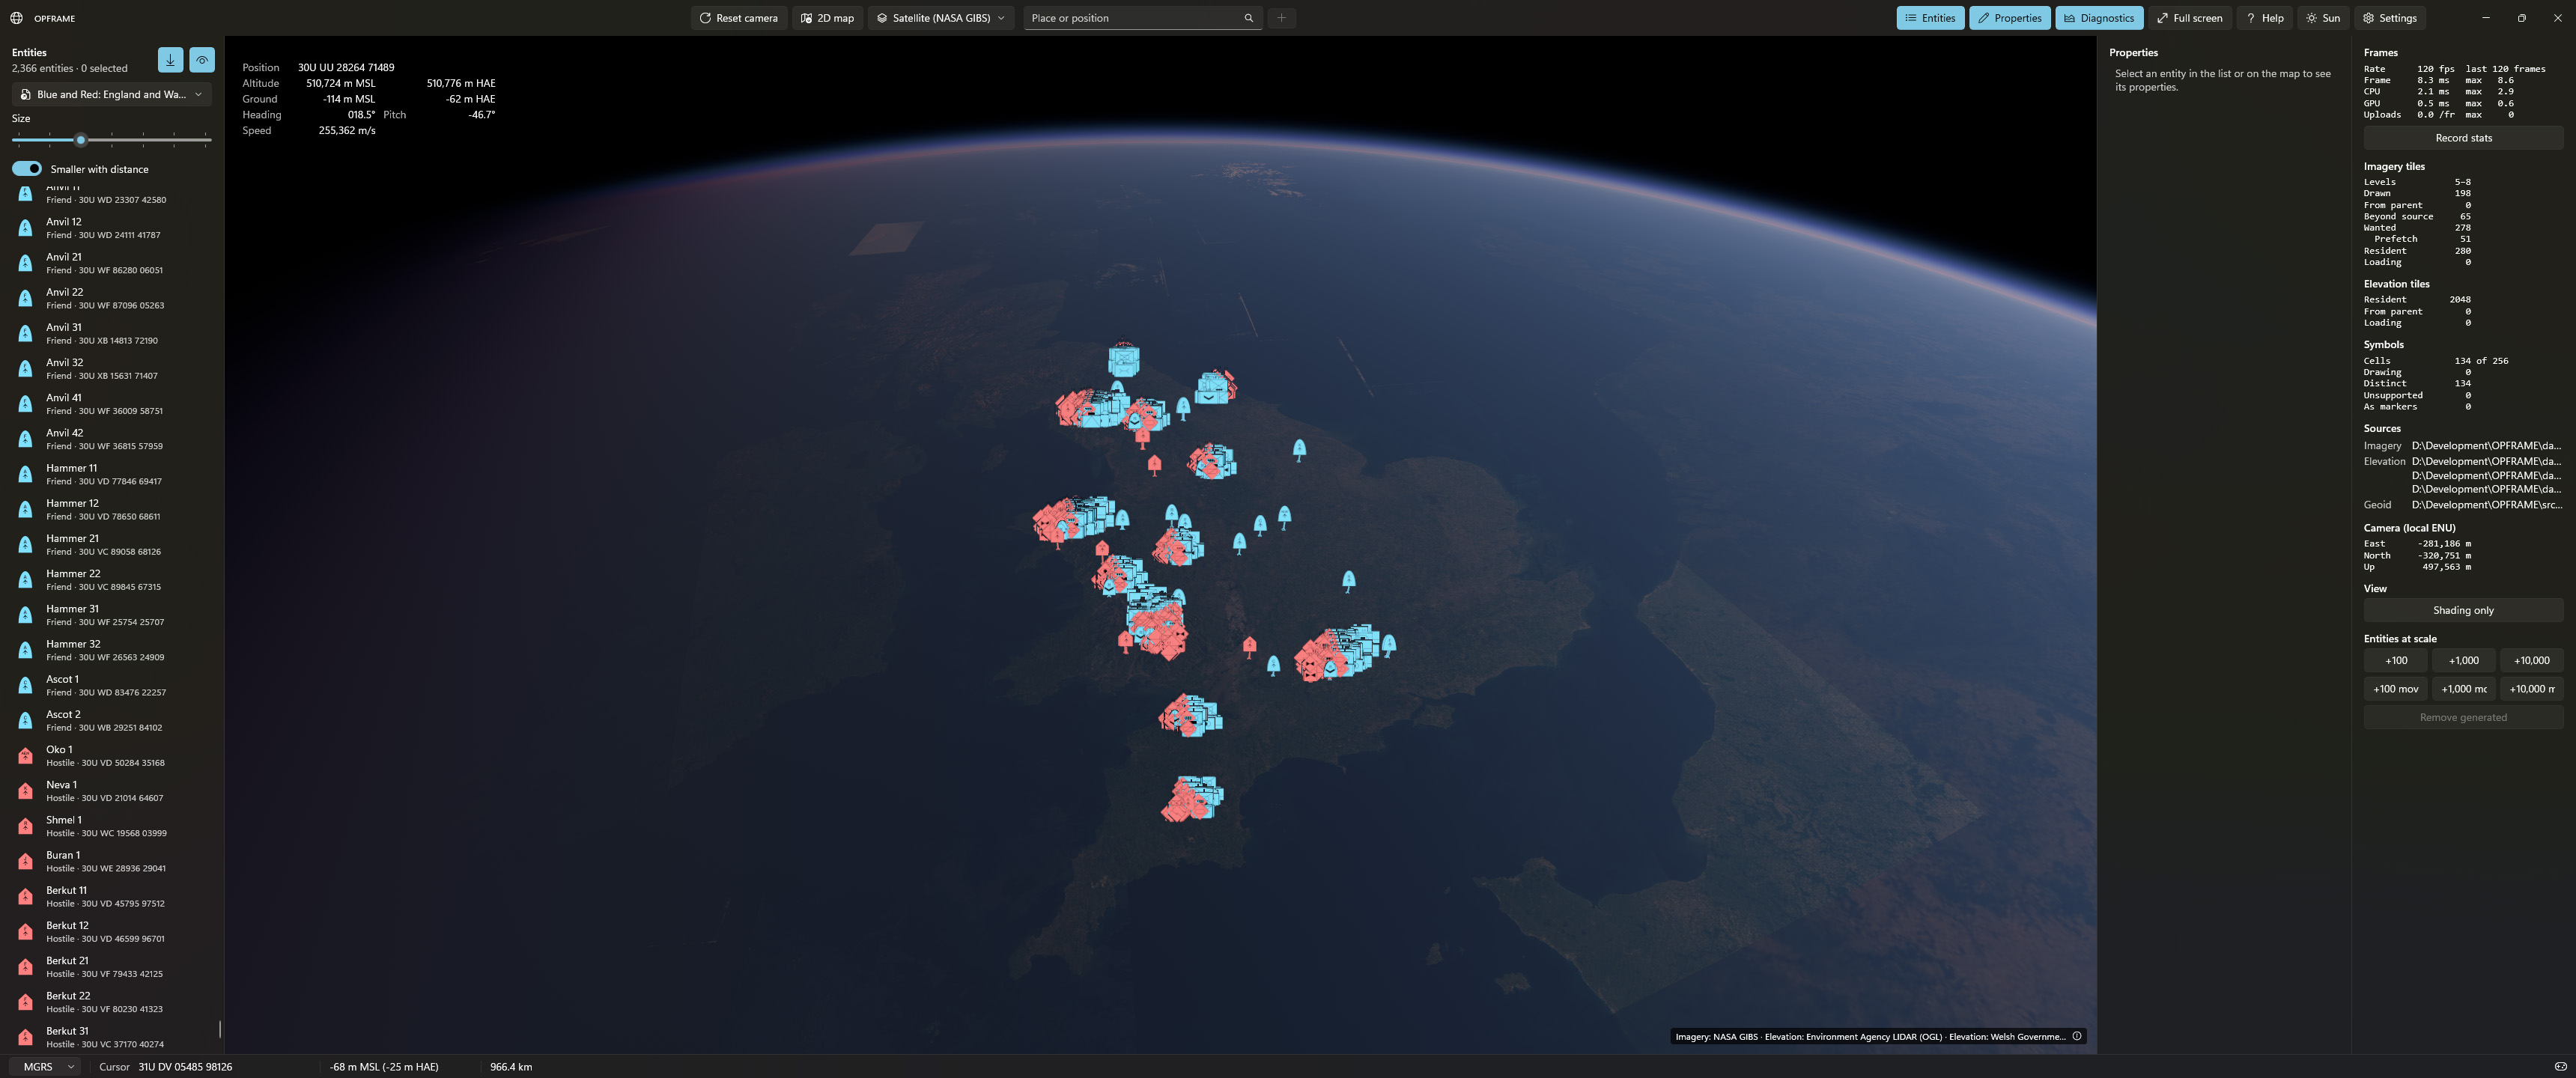Click the entity list scrollbar
Image resolution: width=2576 pixels, height=1078 pixels.
coord(219,1028)
